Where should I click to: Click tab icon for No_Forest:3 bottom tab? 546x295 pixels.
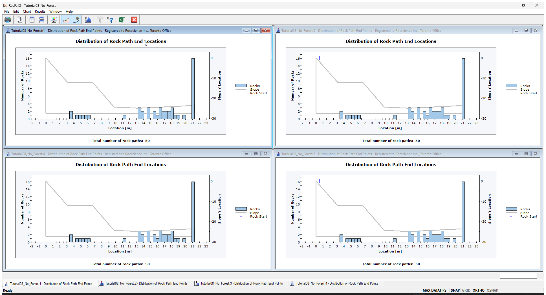(197, 283)
